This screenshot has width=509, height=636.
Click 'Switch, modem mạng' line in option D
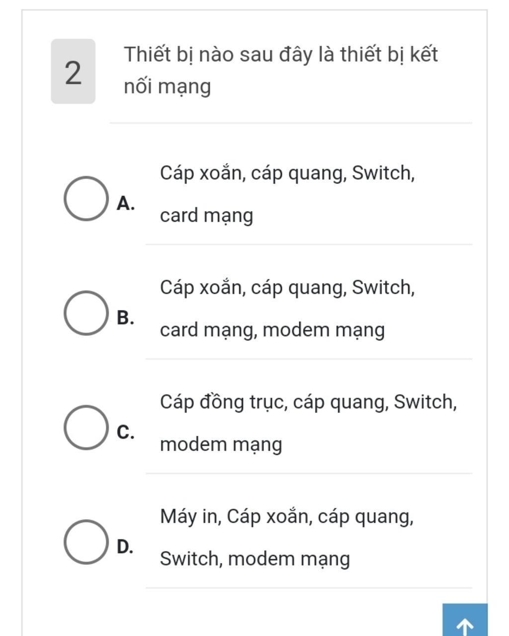[x=255, y=559]
